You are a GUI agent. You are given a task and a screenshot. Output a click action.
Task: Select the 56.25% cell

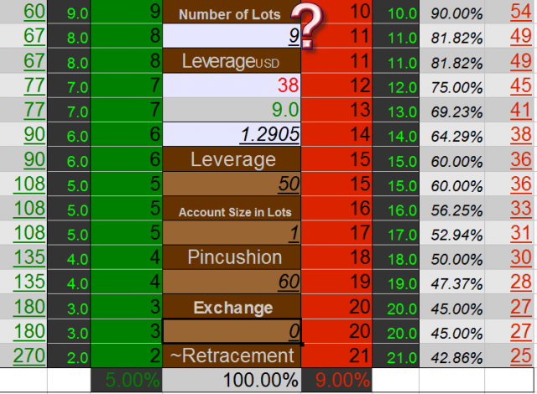coord(452,208)
